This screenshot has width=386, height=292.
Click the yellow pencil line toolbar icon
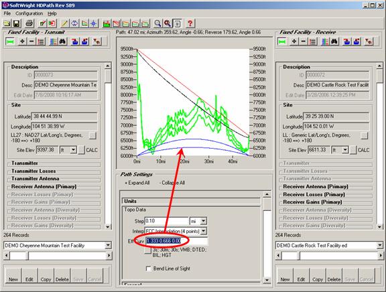[65, 23]
